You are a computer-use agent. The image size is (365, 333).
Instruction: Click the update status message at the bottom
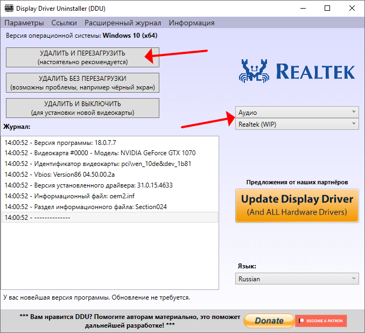(x=96, y=297)
